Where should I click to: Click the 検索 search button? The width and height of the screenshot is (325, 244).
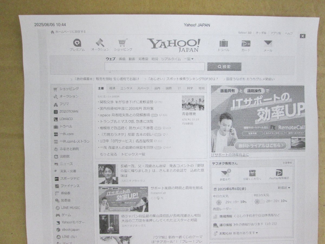224,67
